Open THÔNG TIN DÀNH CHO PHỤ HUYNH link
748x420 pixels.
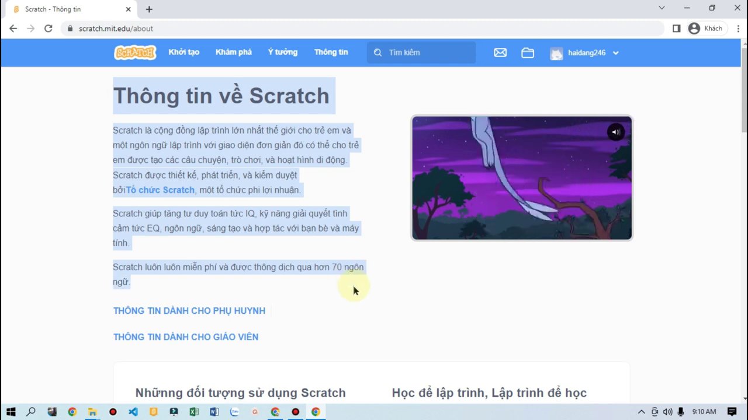coord(189,310)
